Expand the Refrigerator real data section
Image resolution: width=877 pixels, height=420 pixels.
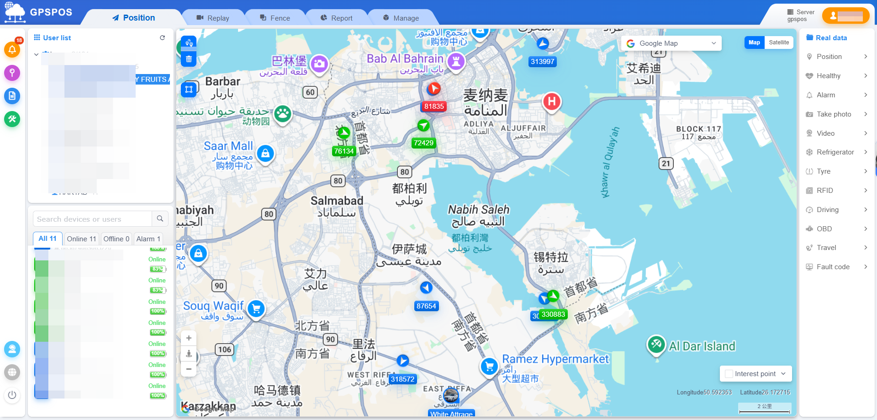pos(837,152)
